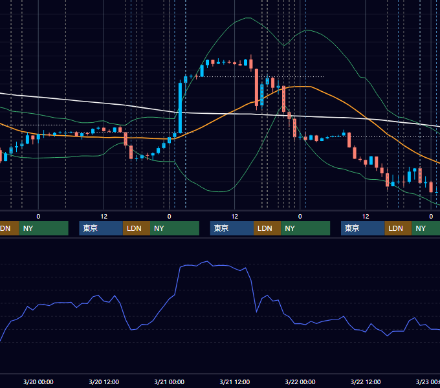Click hour label 12 above 3/20 12:00
This screenshot has width=440, height=388.
pyautogui.click(x=104, y=217)
